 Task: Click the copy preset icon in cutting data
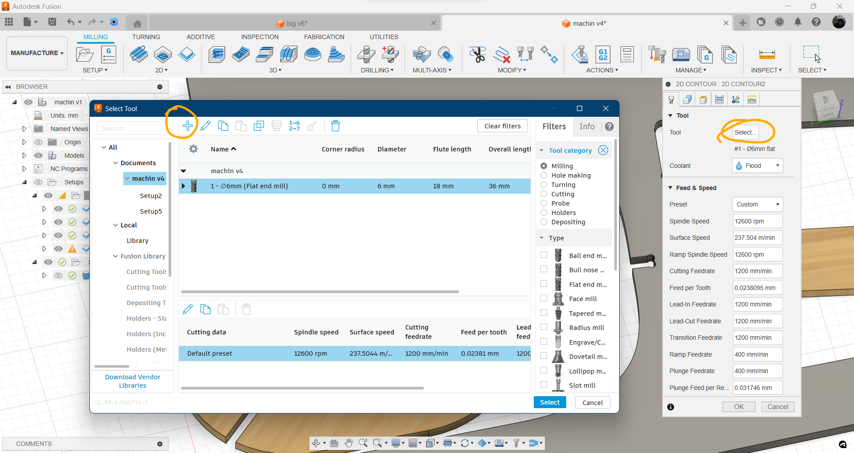205,309
